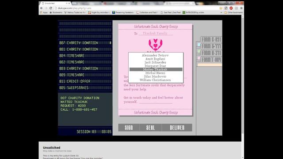The image size is (283, 159).
Task: Click the pink charity heart logo
Action: (x=156, y=45)
